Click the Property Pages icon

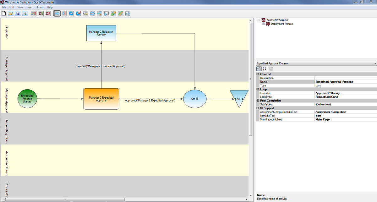pyautogui.click(x=271, y=69)
